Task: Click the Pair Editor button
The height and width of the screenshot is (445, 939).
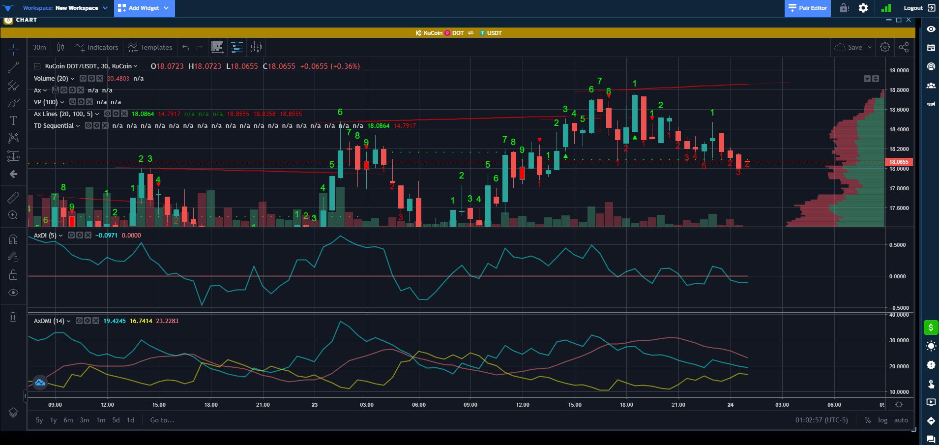Action: [808, 8]
